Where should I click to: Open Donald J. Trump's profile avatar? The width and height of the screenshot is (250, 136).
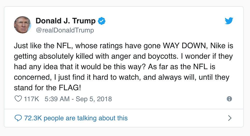[22, 25]
